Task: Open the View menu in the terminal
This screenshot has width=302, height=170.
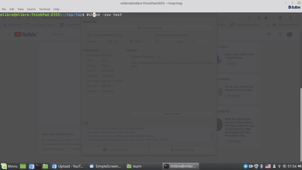Action: click(x=20, y=9)
